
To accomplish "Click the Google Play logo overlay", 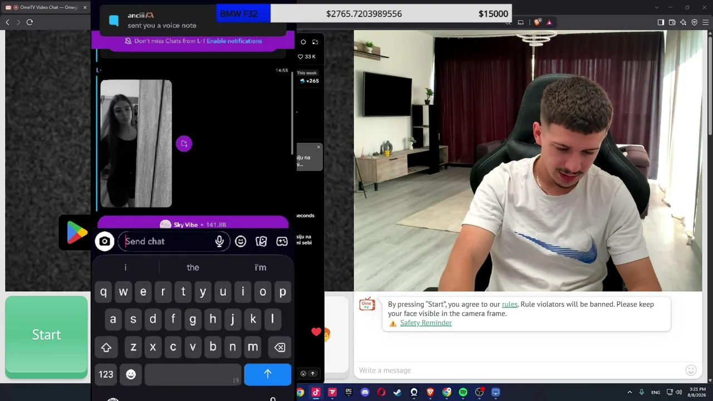I will pyautogui.click(x=77, y=232).
